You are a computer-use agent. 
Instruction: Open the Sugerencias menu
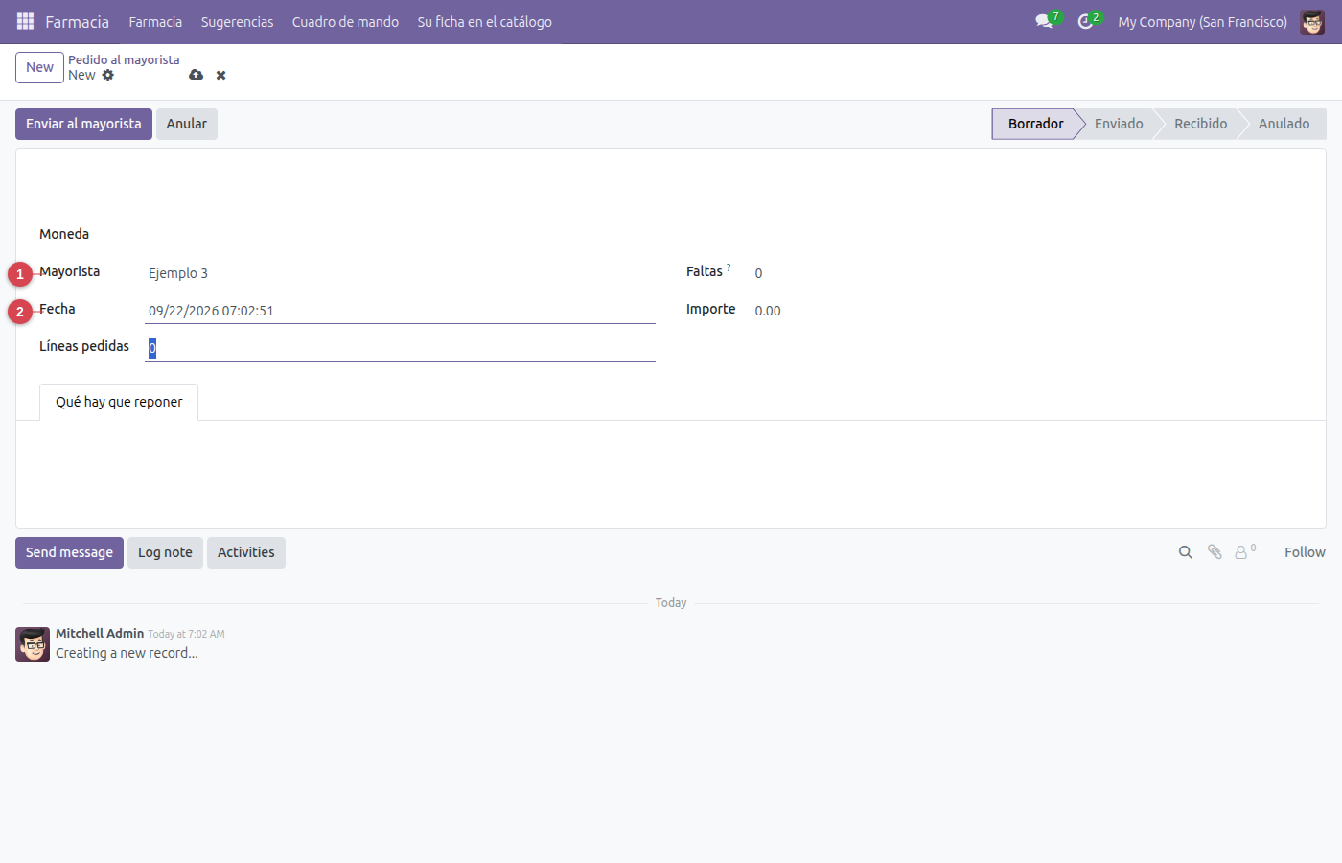click(237, 21)
